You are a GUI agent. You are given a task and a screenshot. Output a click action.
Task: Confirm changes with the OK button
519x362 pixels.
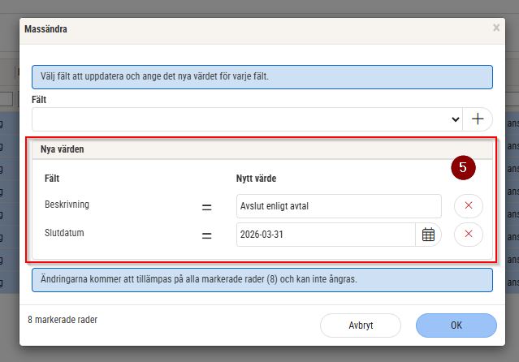(456, 325)
